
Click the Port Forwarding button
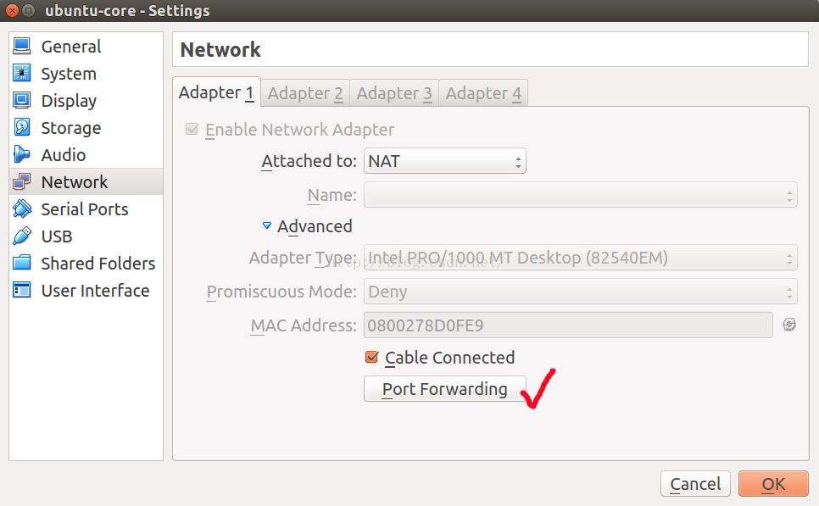pos(444,389)
